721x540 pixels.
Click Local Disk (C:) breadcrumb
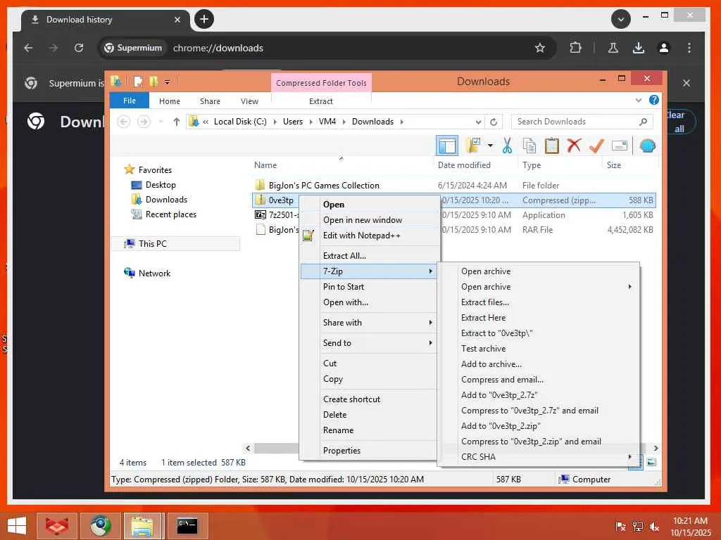[240, 122]
